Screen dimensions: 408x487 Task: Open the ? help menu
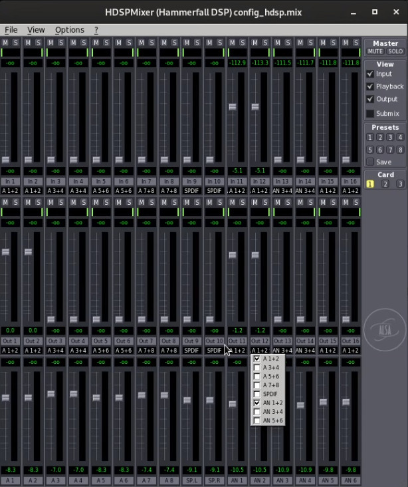pos(96,30)
